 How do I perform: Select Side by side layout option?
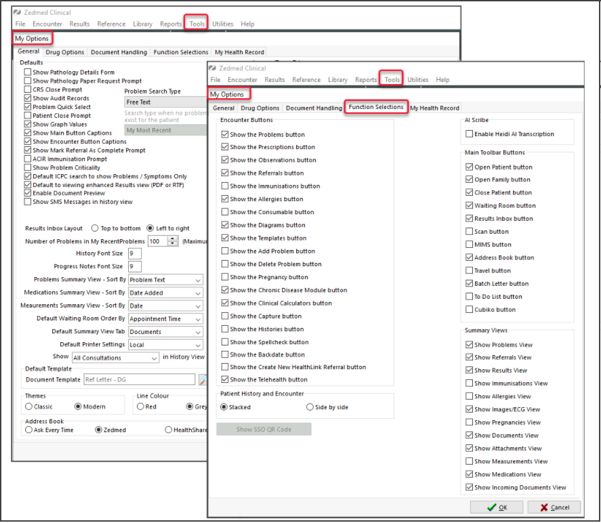click(310, 407)
